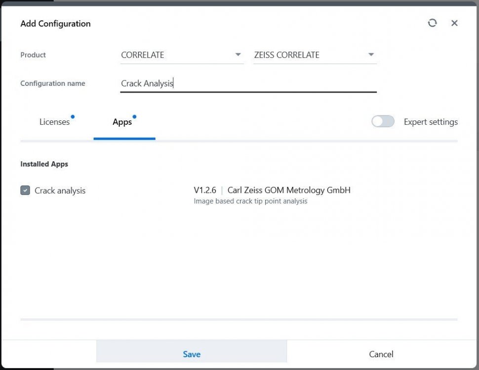Uncheck the Crack analysis checkbox
This screenshot has width=479, height=370.
click(x=25, y=190)
